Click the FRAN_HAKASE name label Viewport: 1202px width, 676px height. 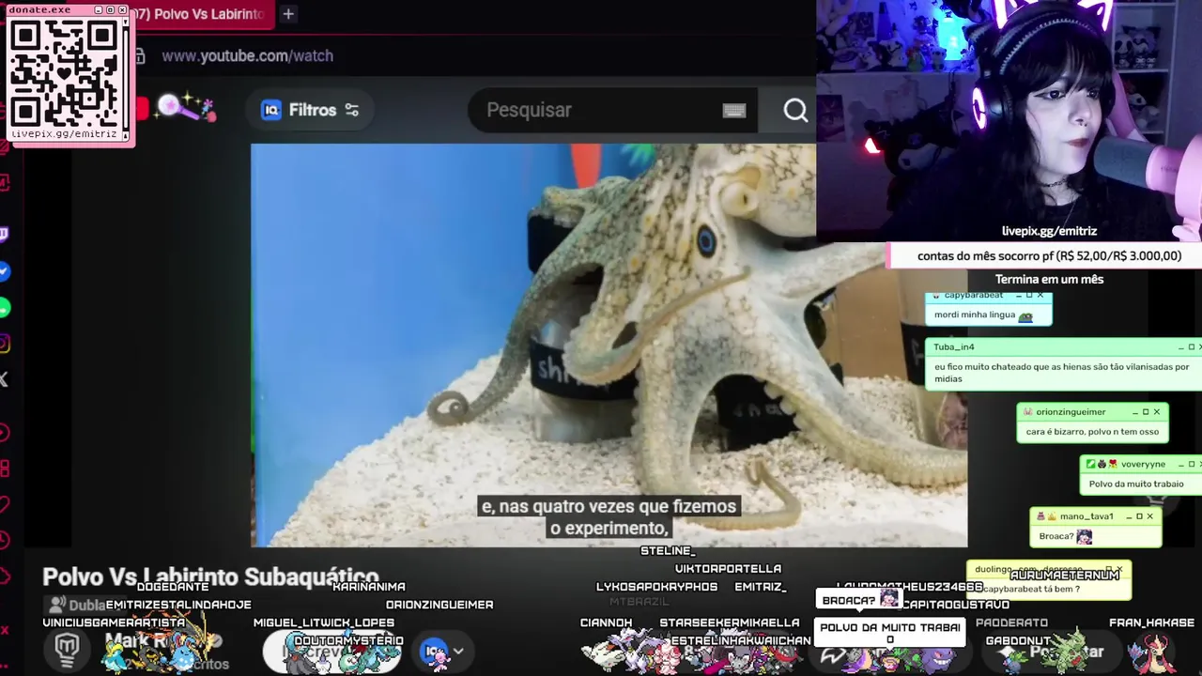(x=1151, y=622)
